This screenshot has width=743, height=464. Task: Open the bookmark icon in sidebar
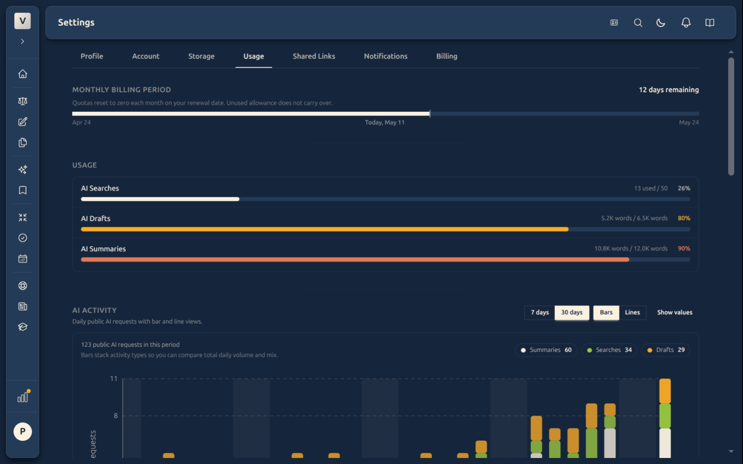click(x=22, y=190)
